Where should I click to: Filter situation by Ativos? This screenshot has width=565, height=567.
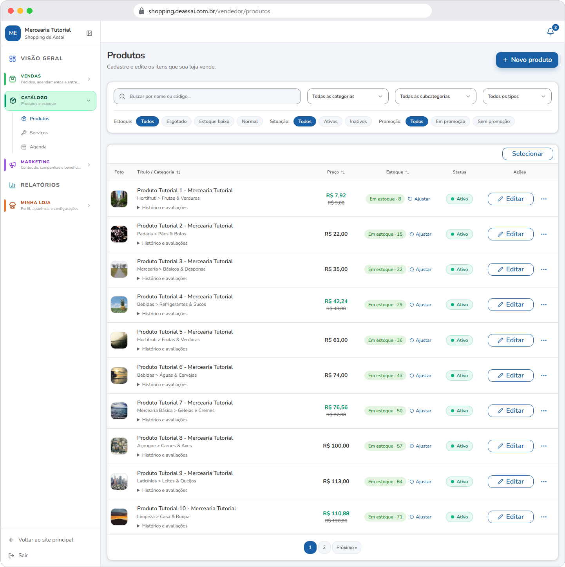coord(330,121)
